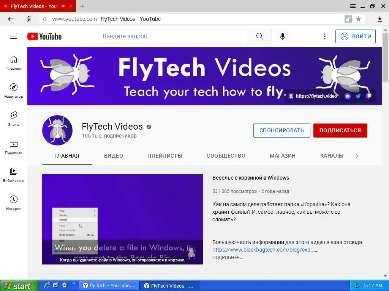The width and height of the screenshot is (389, 291).
Task: Switch to 'fly tech - YouTube' taskbar window
Action: (109, 286)
